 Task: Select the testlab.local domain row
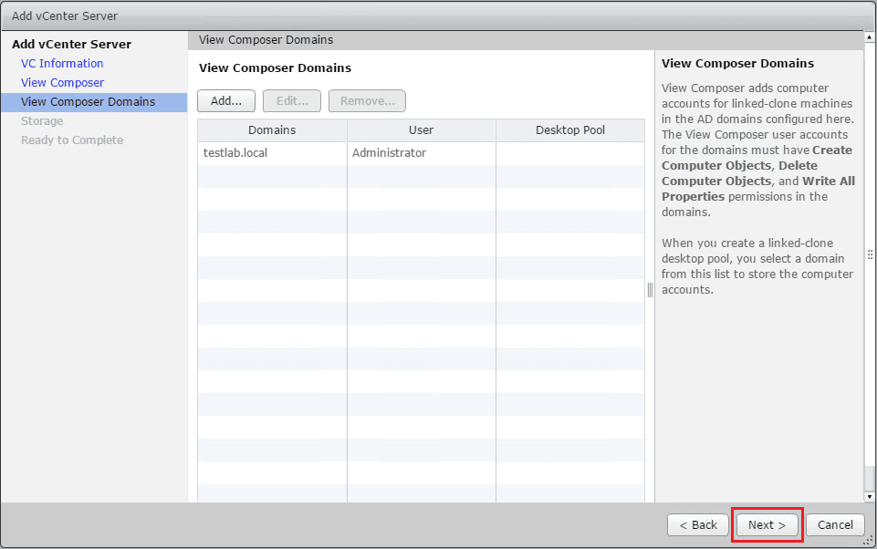point(422,152)
